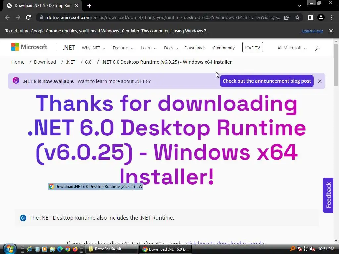339x254 pixels.
Task: Go to 6.0 breadcrumb
Action: tap(88, 62)
